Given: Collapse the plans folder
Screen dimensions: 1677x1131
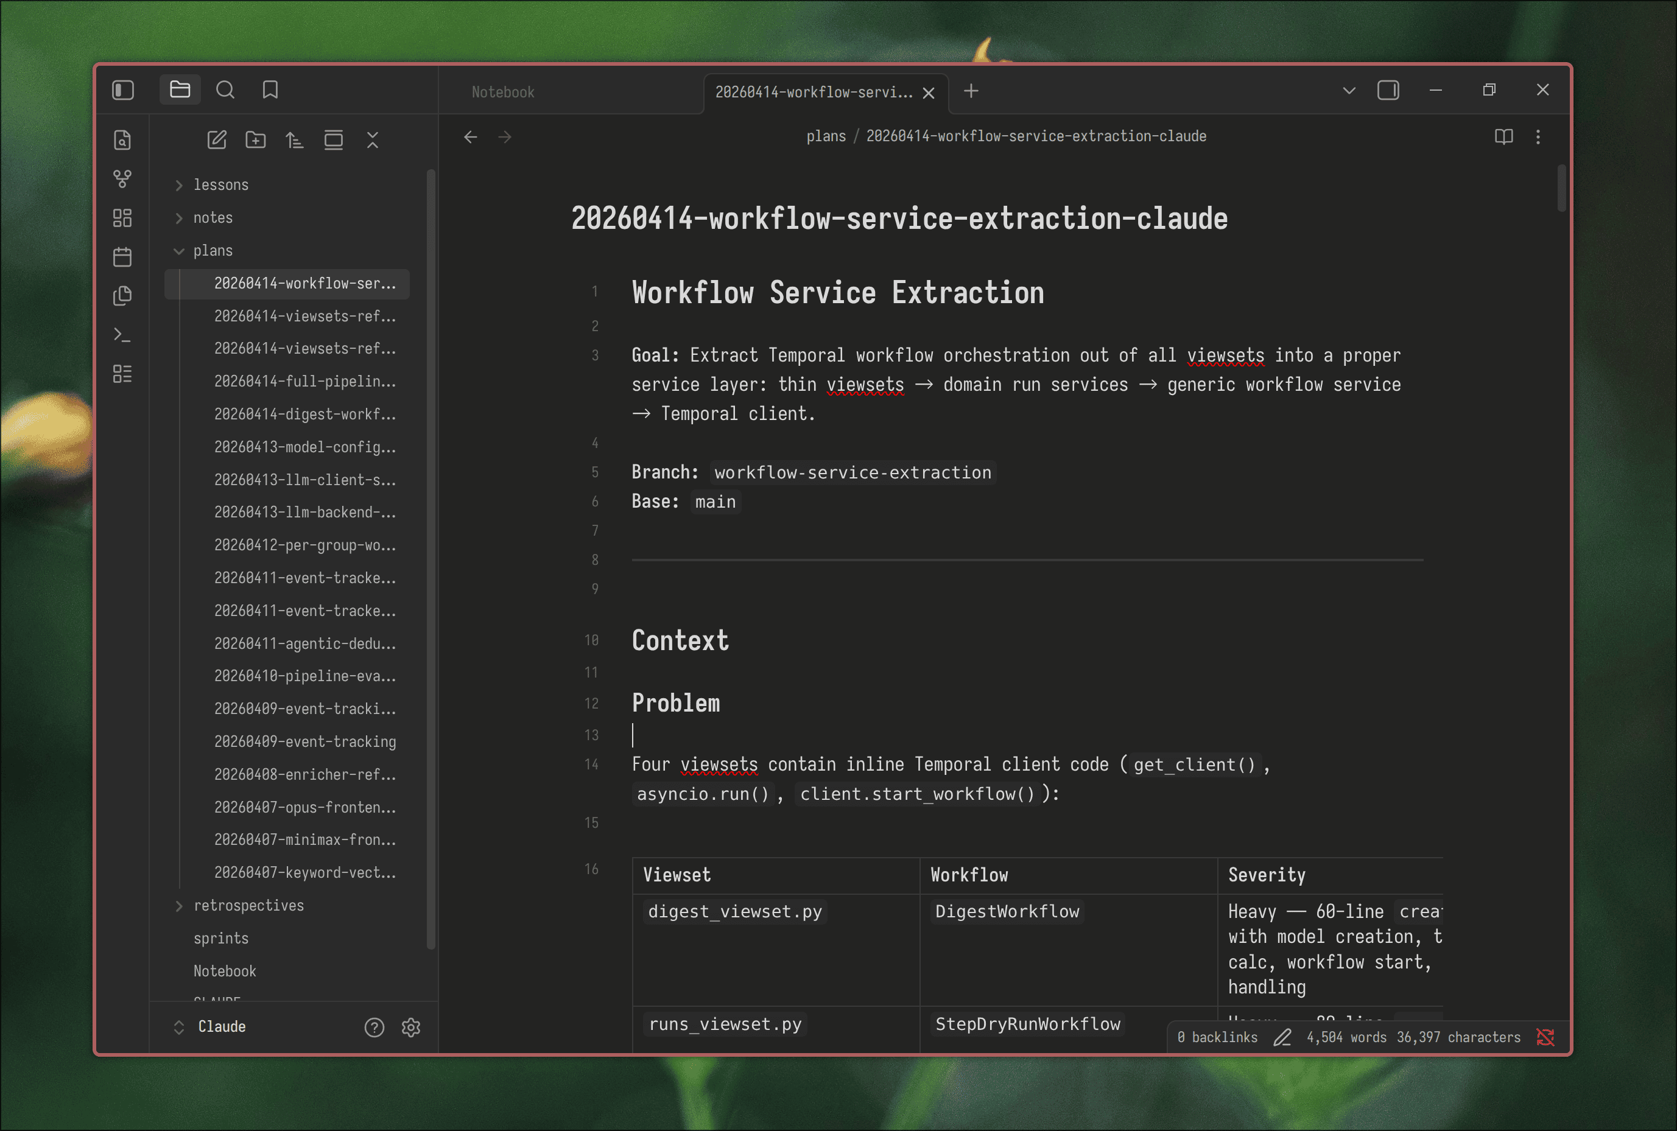Looking at the screenshot, I should tap(178, 250).
